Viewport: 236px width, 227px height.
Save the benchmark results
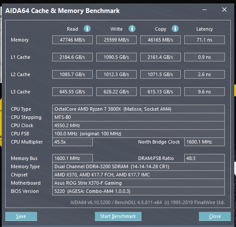coord(21,216)
